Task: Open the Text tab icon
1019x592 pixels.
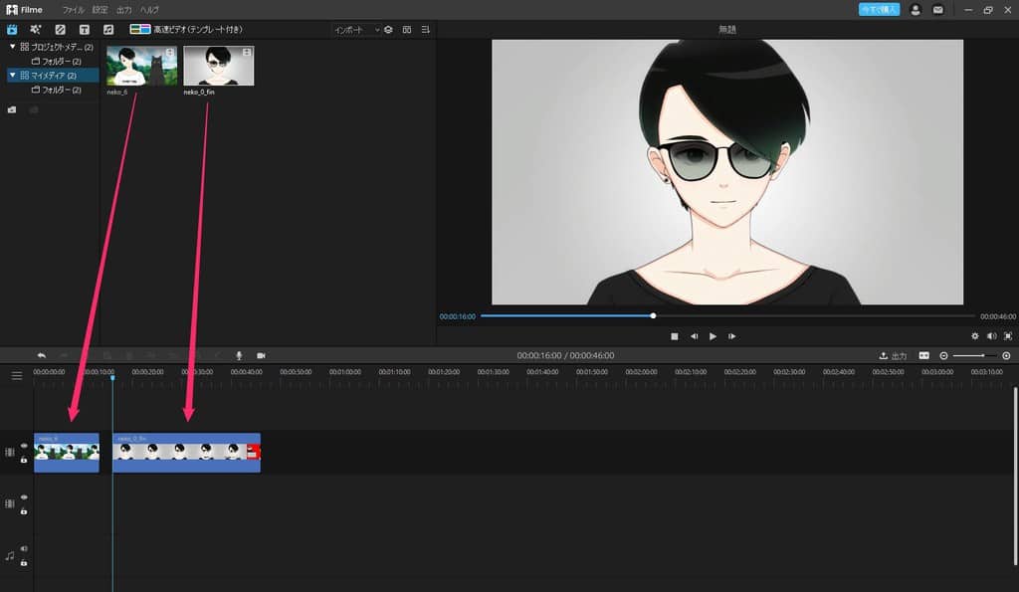Action: [84, 29]
